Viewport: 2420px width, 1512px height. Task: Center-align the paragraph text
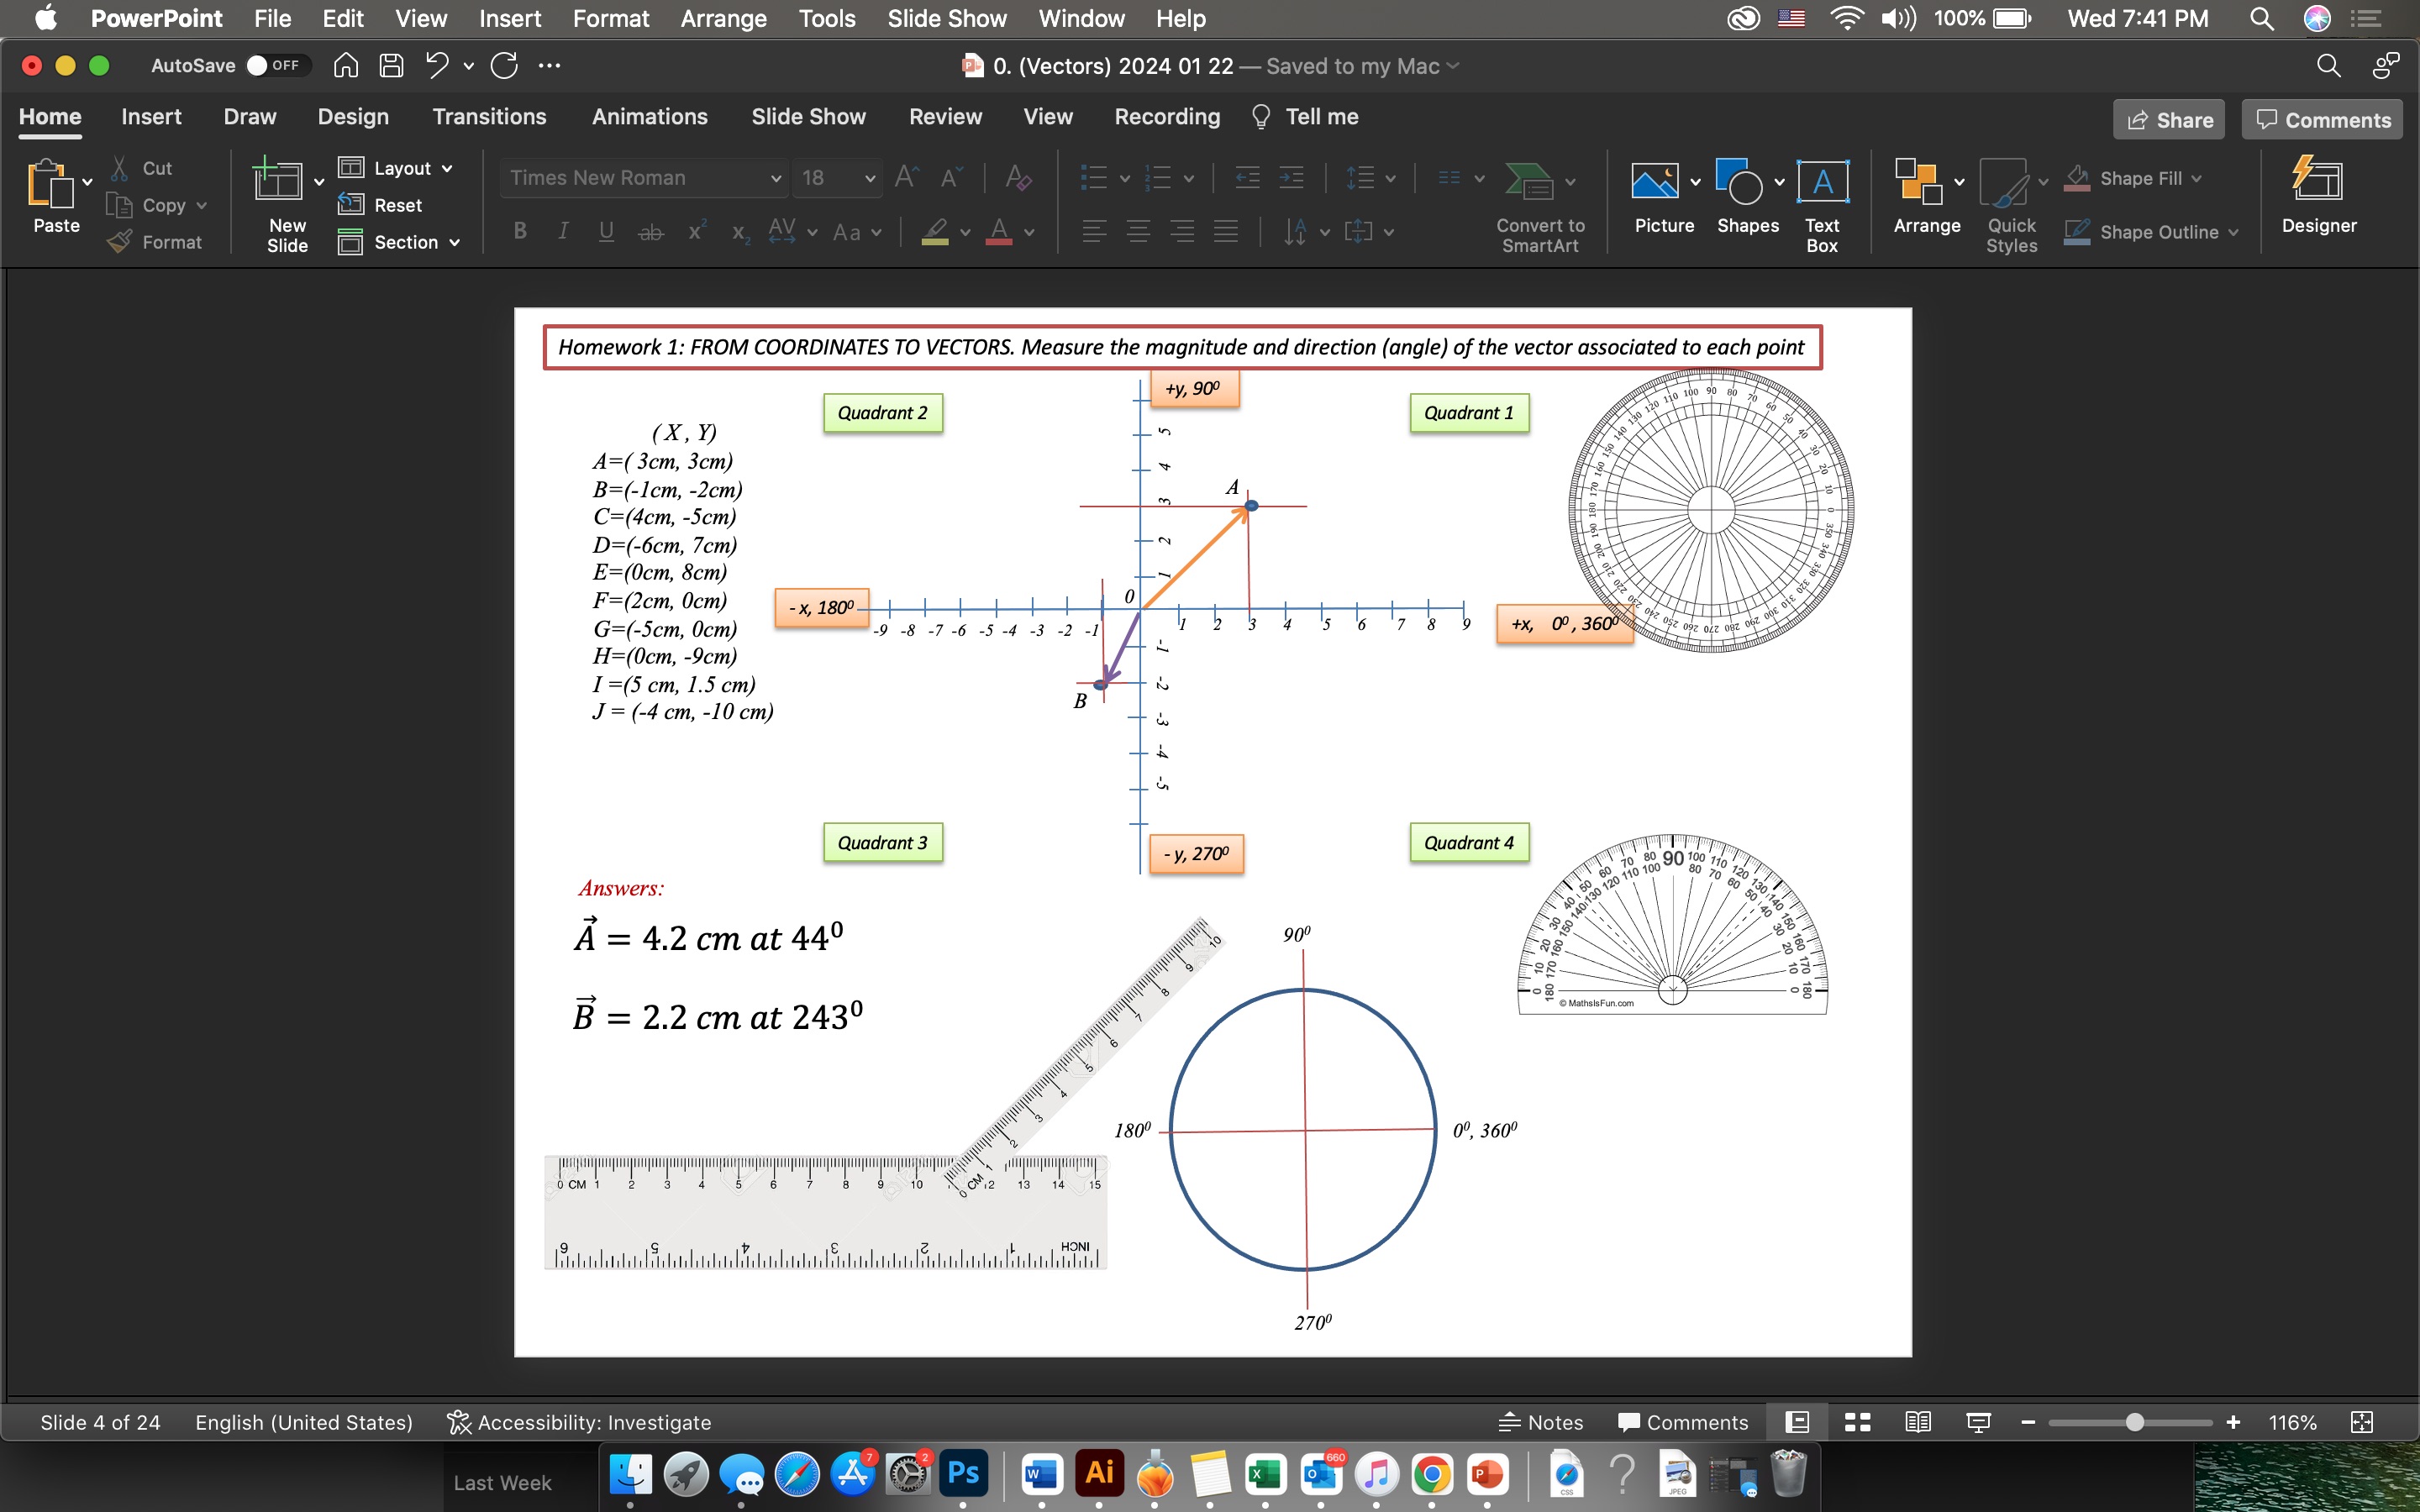click(x=1138, y=231)
